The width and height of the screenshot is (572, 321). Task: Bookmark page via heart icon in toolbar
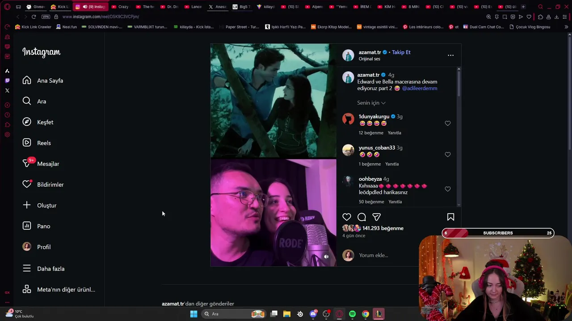tap(529, 17)
